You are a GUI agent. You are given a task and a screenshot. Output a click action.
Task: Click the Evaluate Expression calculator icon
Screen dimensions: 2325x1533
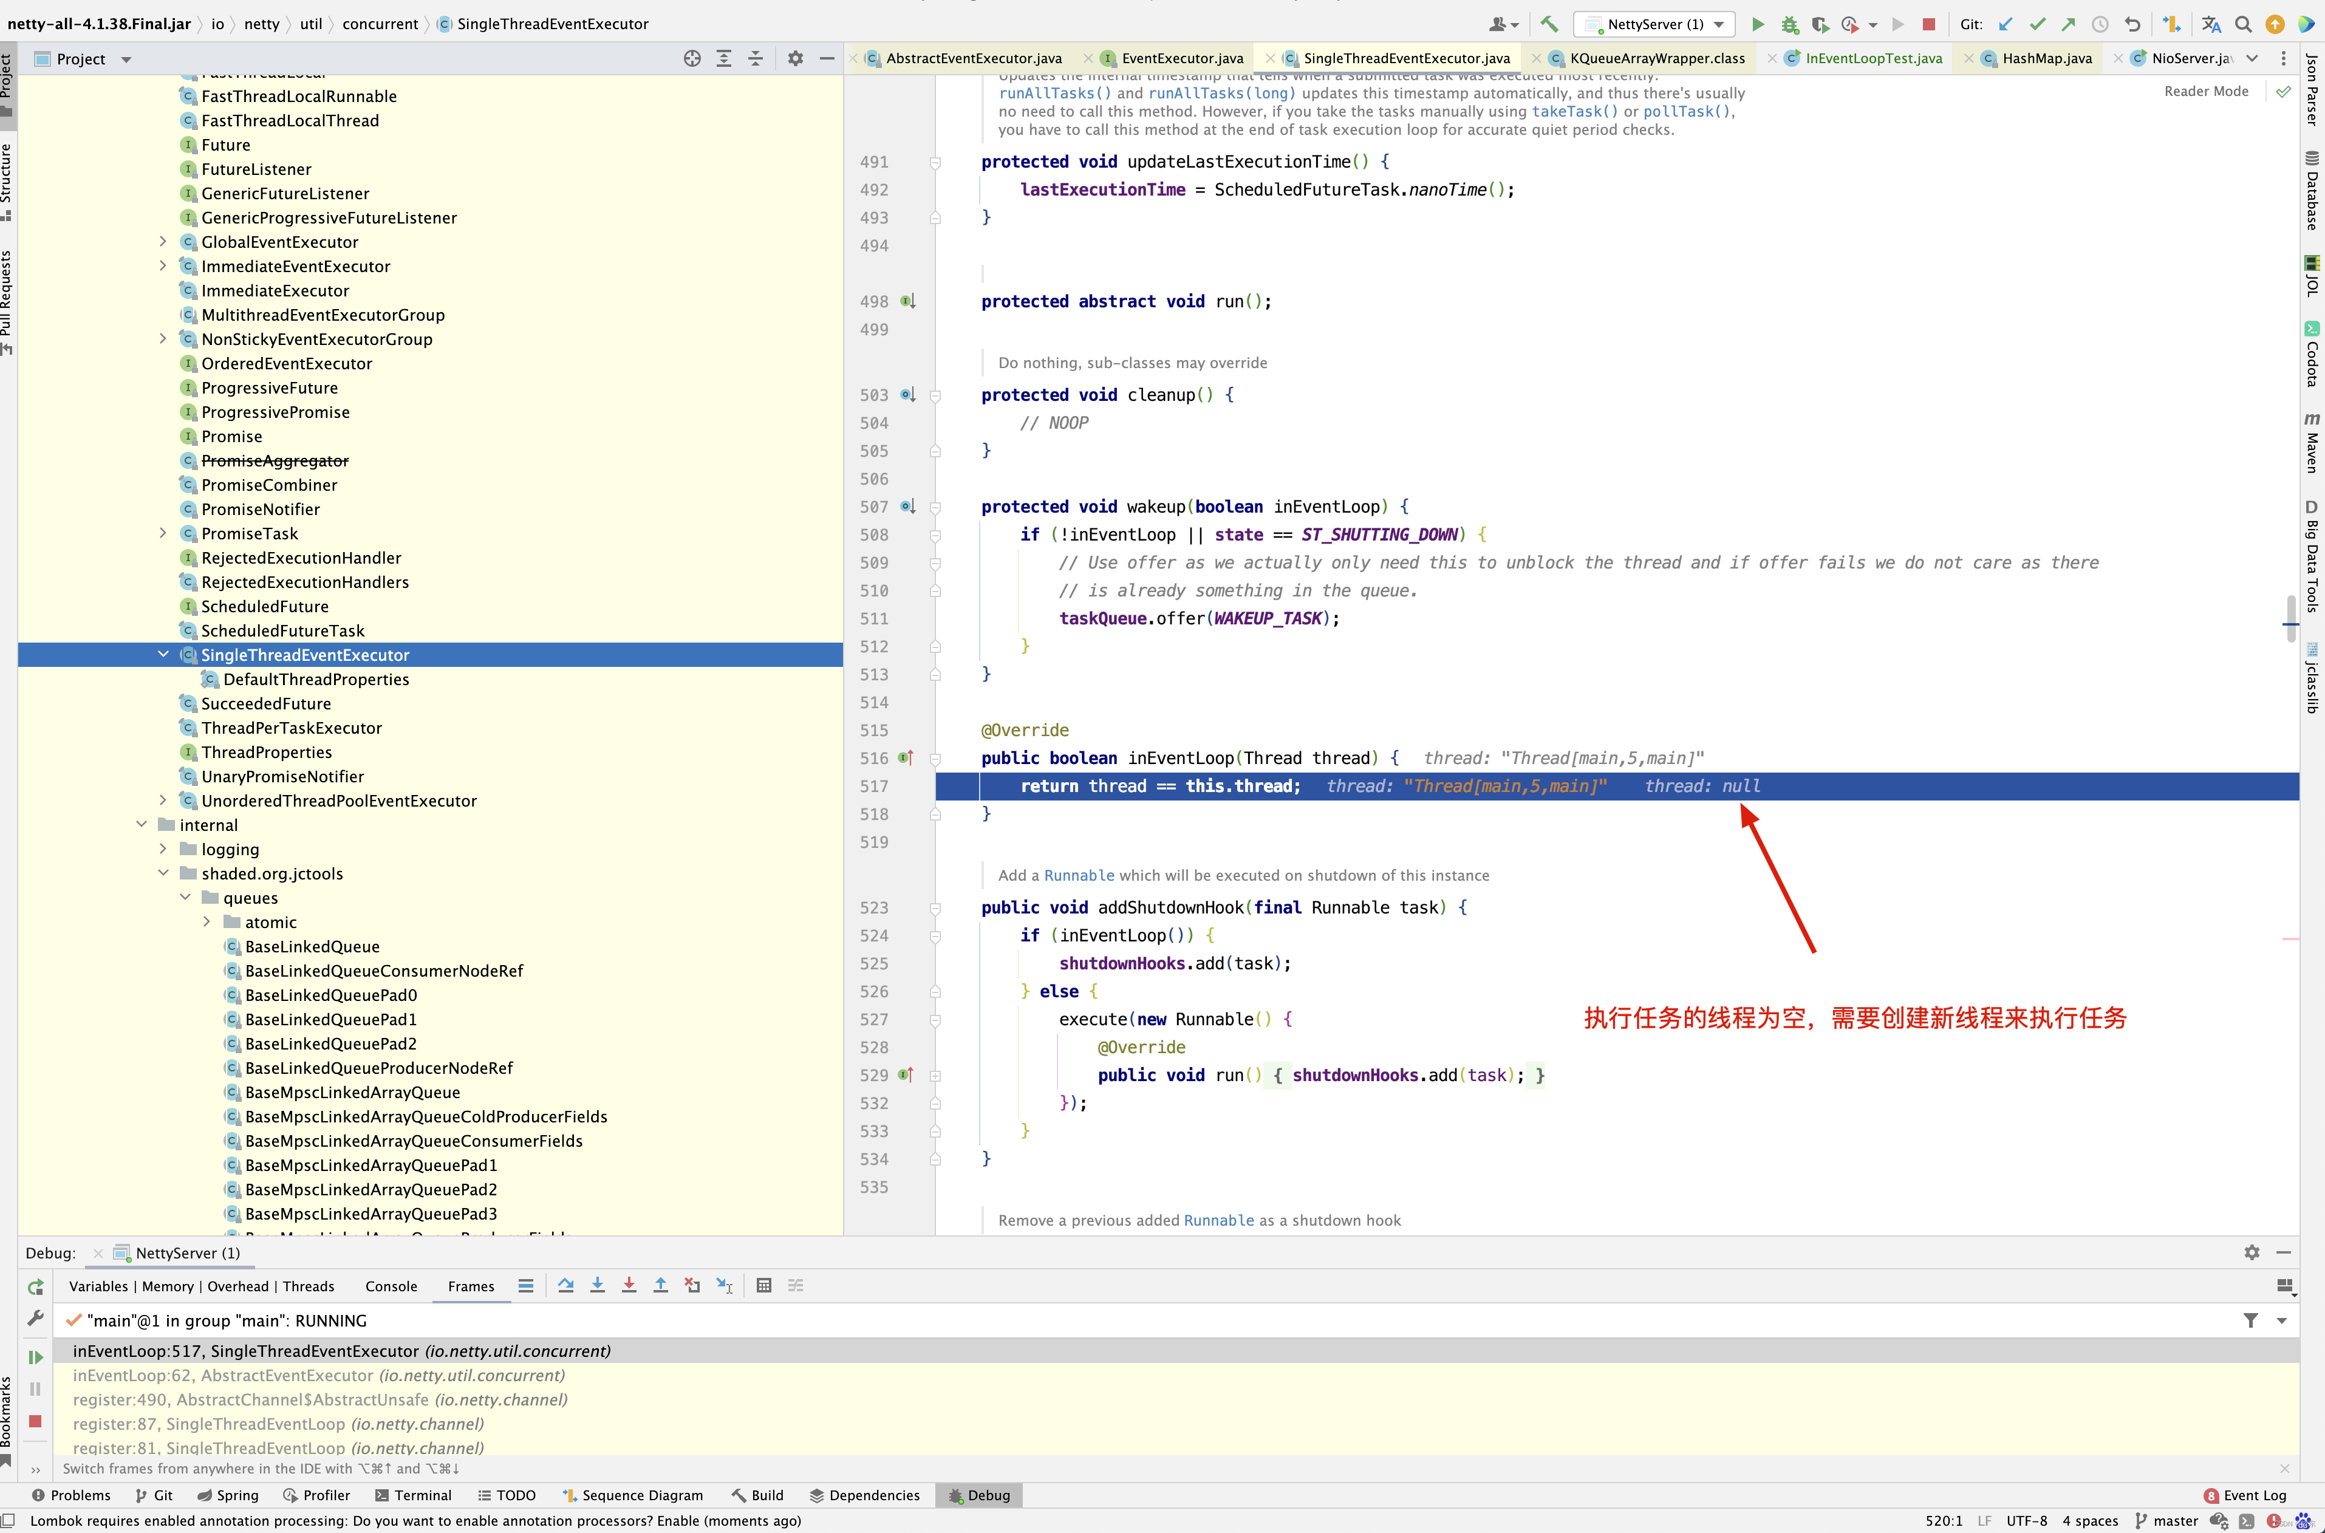[x=763, y=1286]
